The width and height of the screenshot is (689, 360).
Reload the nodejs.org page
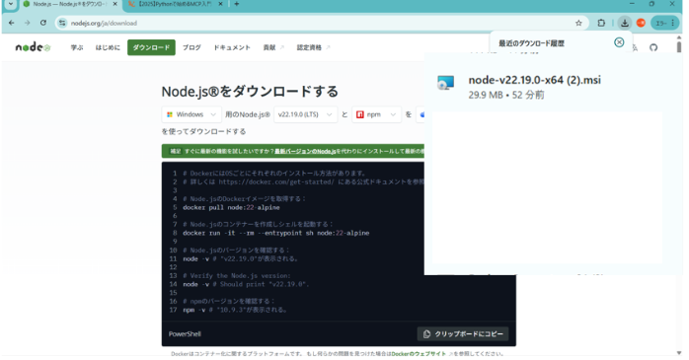(43, 23)
